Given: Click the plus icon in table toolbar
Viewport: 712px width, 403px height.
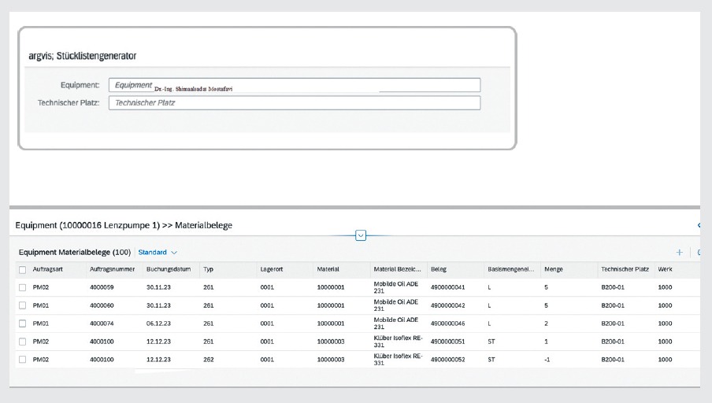Looking at the screenshot, I should [679, 253].
